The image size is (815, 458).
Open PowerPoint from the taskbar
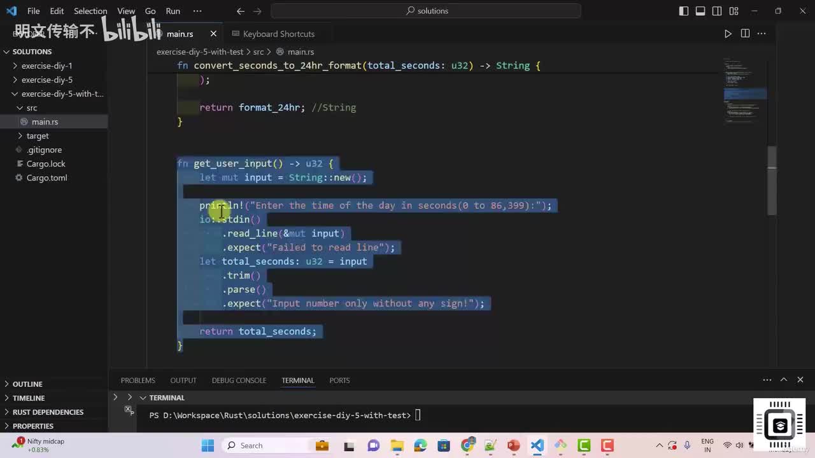(x=514, y=445)
